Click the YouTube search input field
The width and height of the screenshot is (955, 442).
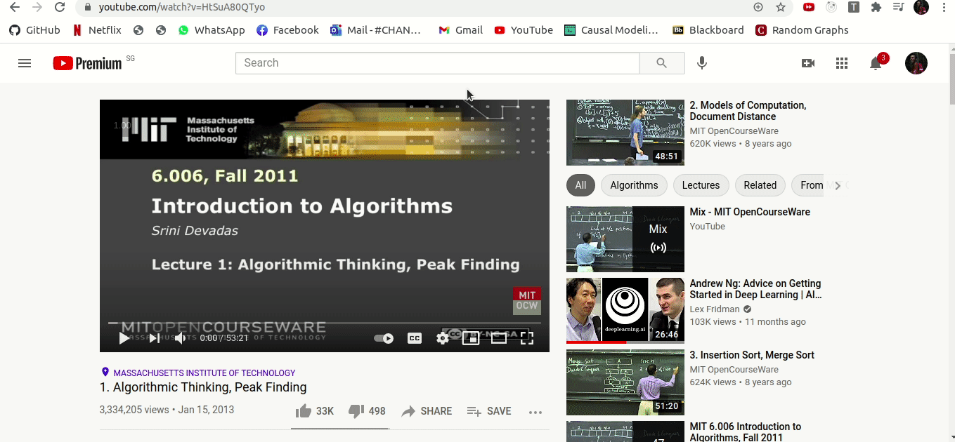437,63
